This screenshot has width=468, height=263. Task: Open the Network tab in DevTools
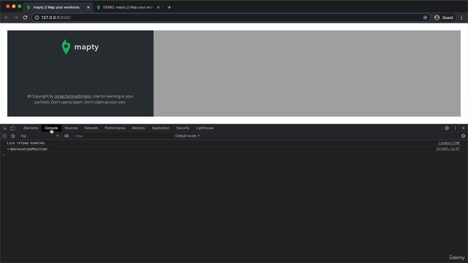[x=91, y=128]
